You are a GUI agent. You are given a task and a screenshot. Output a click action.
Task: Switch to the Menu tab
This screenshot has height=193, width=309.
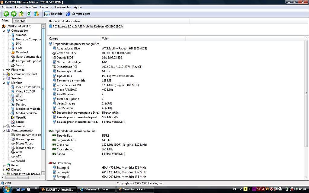[6, 21]
